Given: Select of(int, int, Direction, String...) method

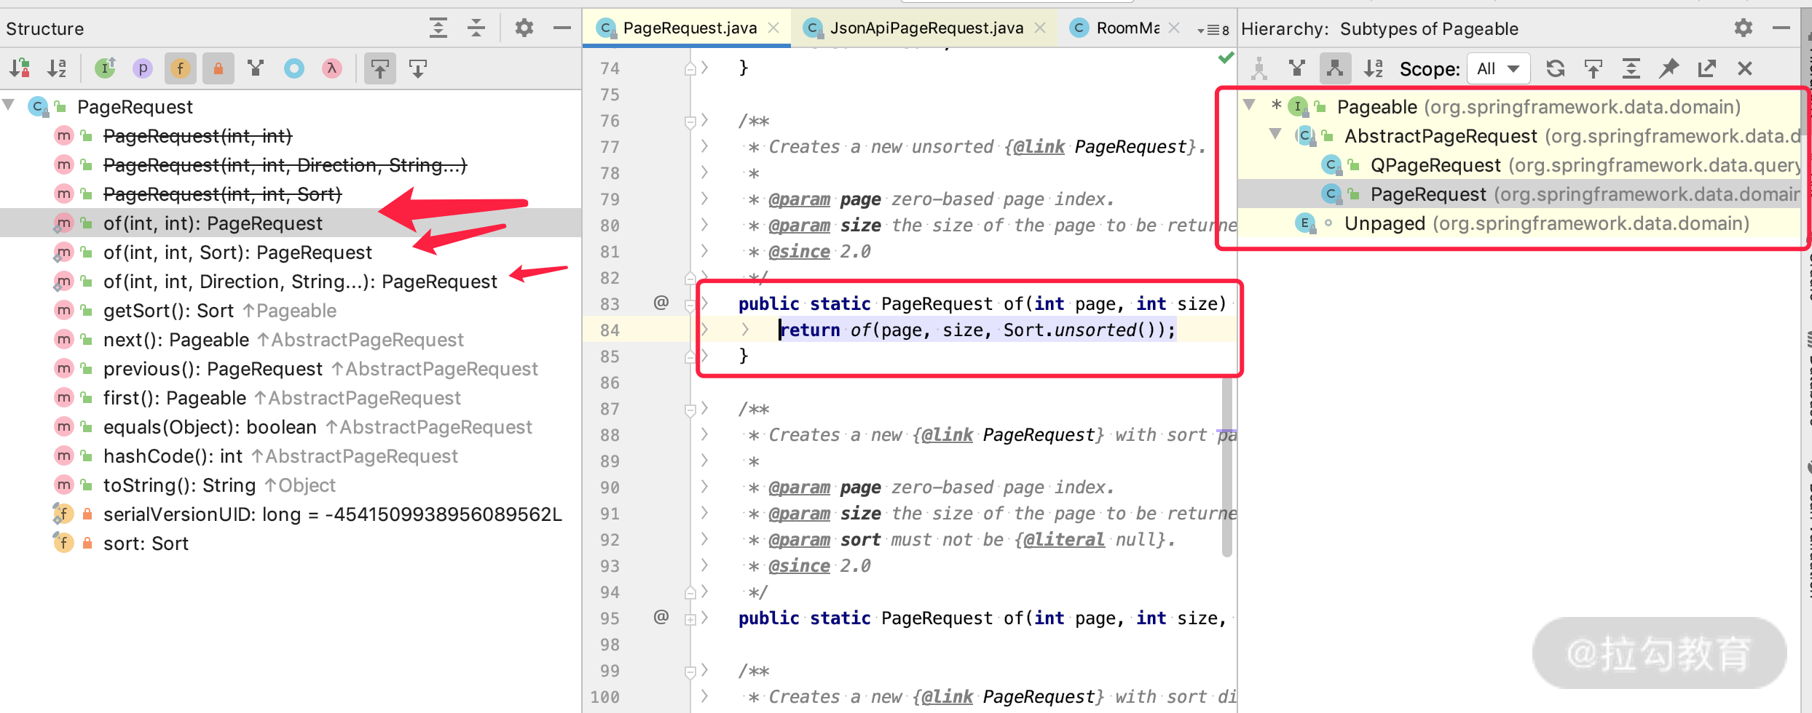Looking at the screenshot, I should point(291,282).
